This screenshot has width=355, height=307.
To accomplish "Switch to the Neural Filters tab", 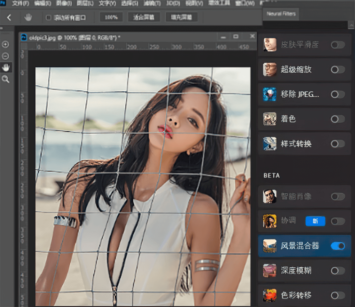I will pos(281,14).
